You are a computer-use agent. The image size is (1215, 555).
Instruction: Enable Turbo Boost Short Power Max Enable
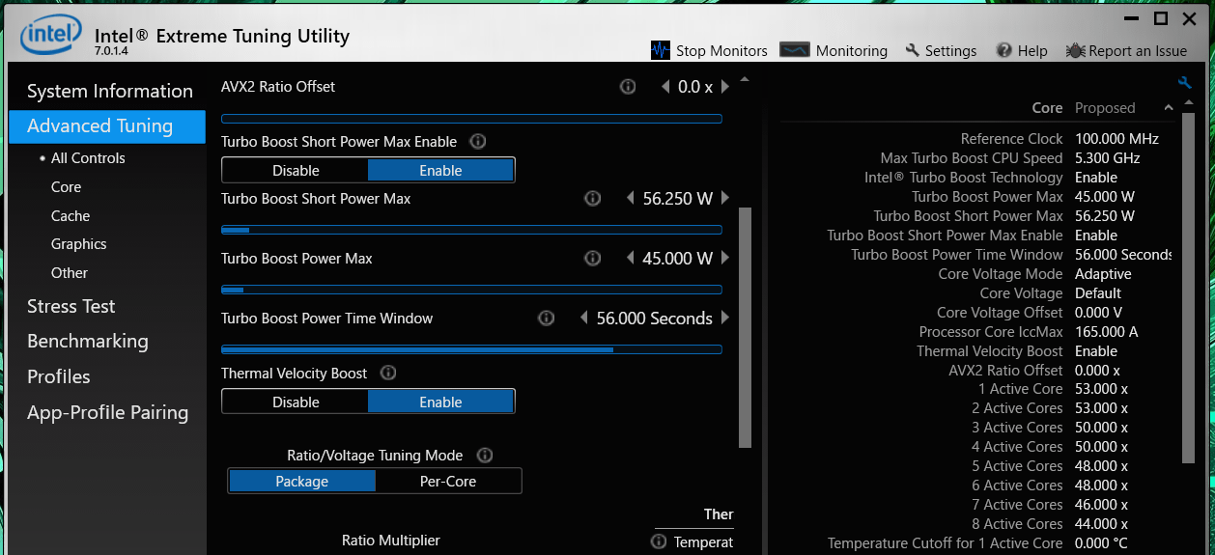tap(440, 171)
